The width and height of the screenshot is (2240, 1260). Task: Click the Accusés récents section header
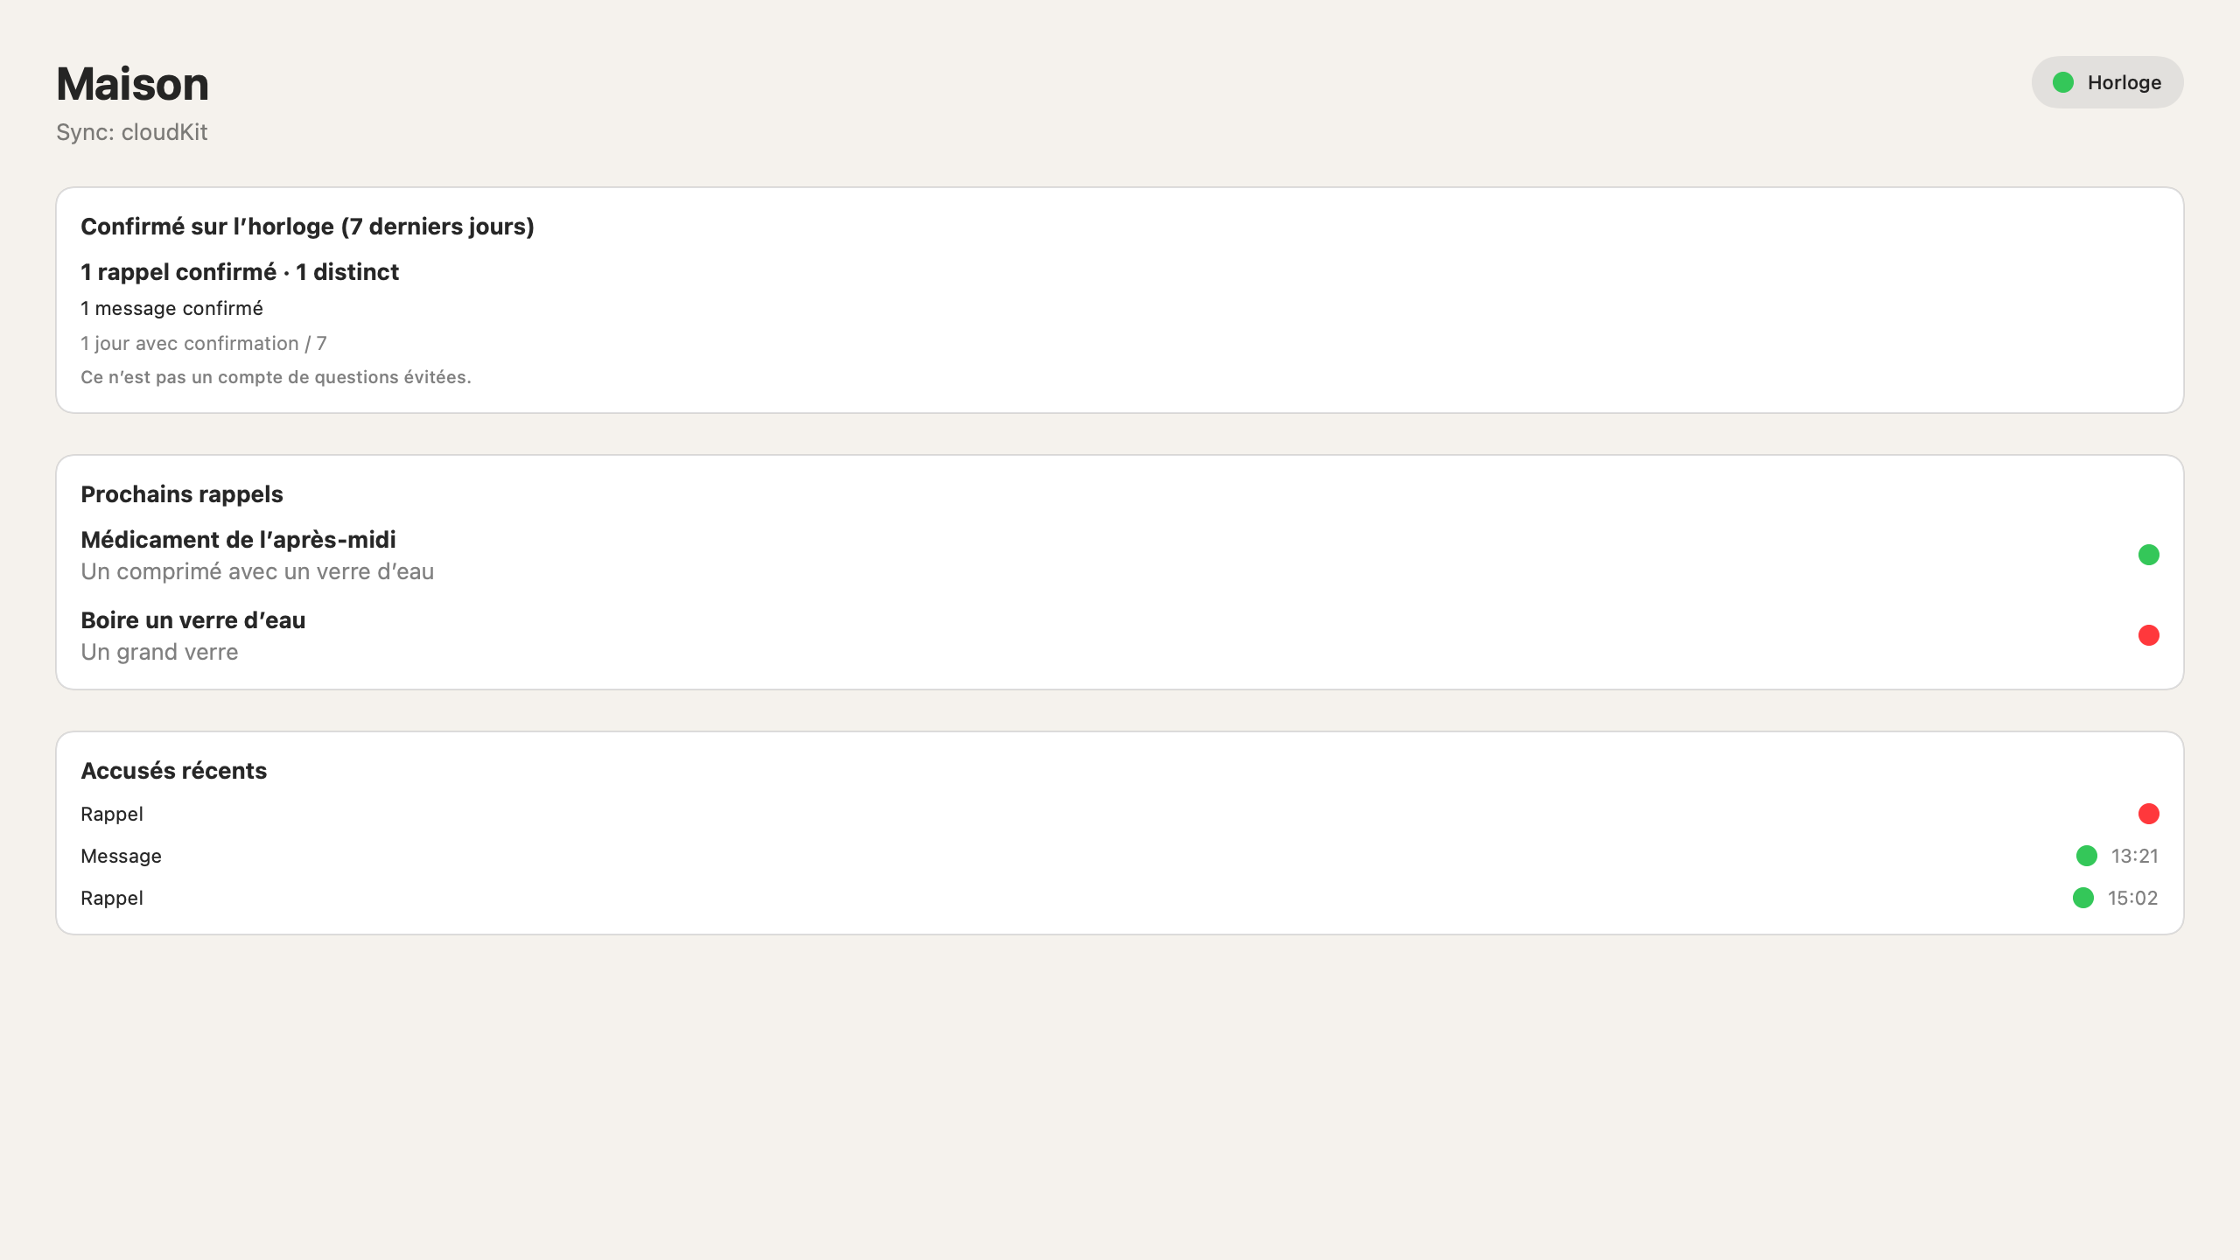point(173,771)
